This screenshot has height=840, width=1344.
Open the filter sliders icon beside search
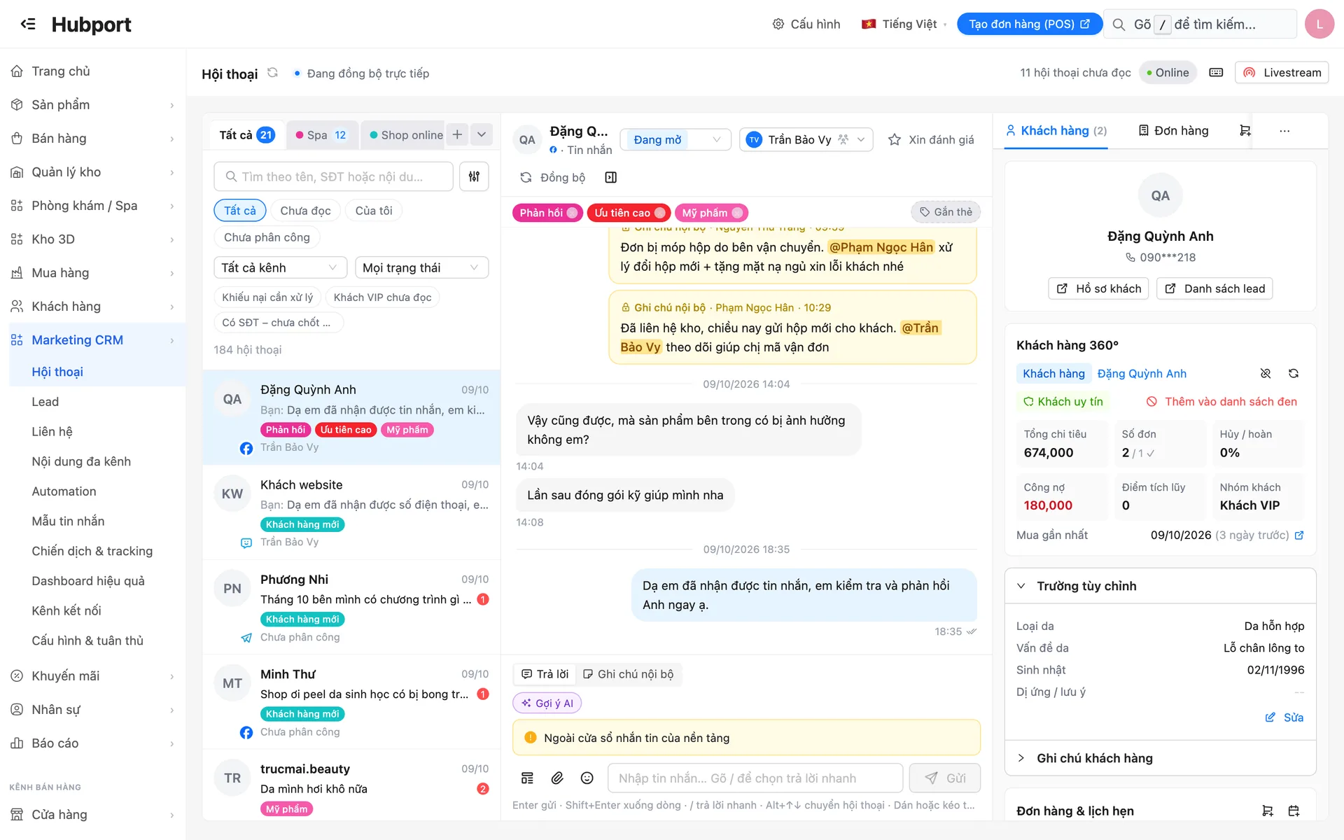[474, 176]
